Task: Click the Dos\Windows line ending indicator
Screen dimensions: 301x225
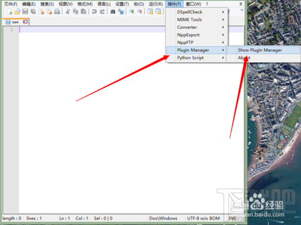Action: point(163,218)
